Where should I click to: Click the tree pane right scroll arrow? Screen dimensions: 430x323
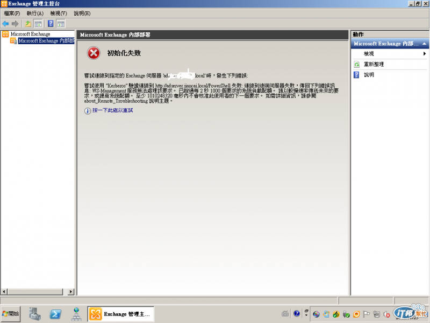pos(71,291)
